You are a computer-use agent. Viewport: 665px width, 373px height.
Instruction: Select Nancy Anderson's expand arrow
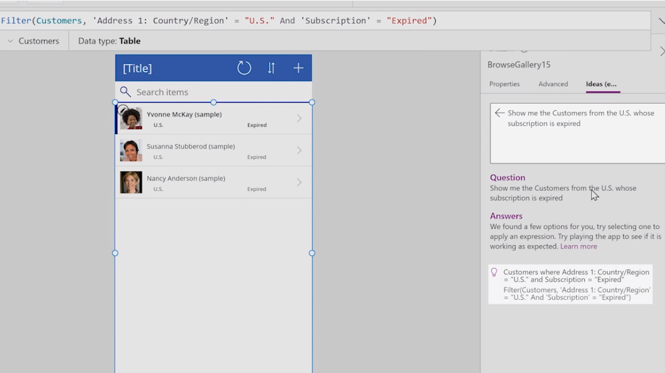click(x=299, y=183)
